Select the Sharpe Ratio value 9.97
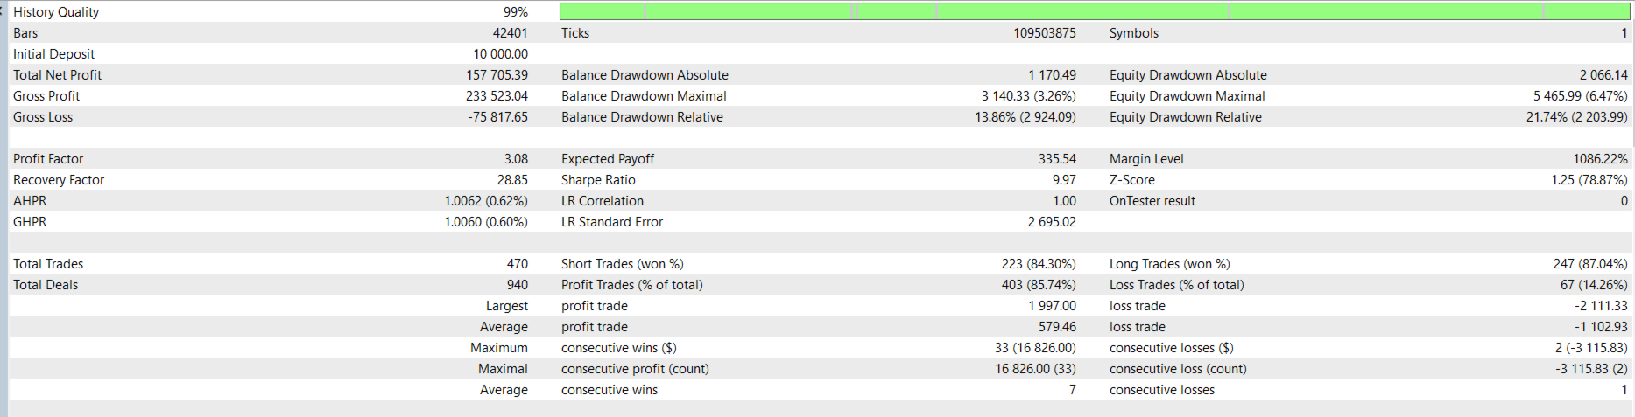This screenshot has height=417, width=1635. [1065, 180]
